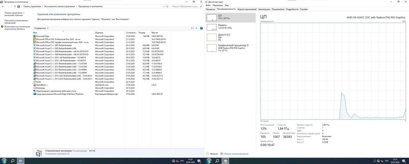409x164 pixels.
Task: Refresh the Programs and Components address bar
Action: (168, 6)
